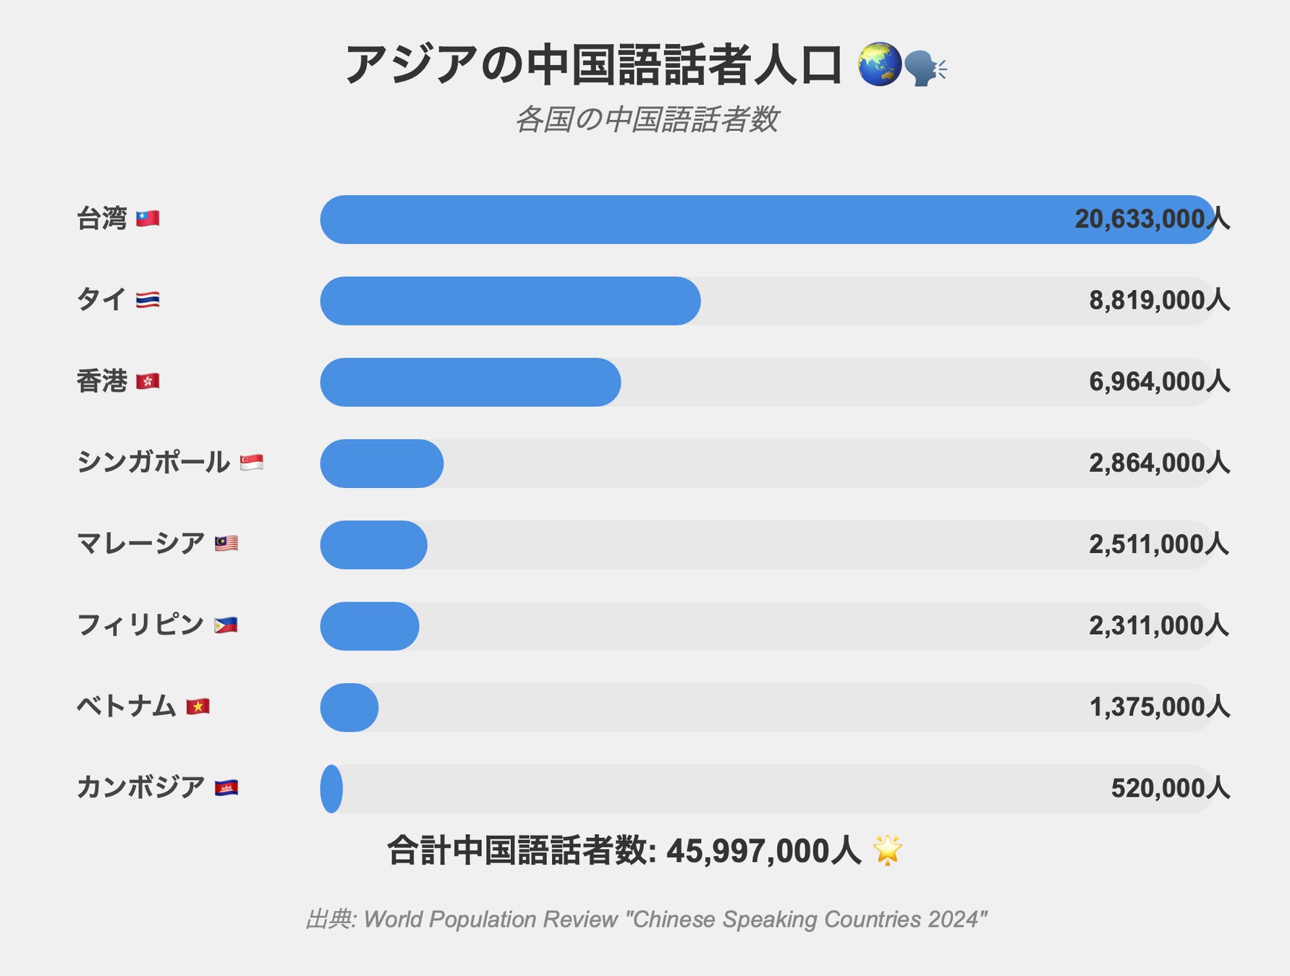Click the 2,864,000人 value for Singapore
This screenshot has width=1290, height=976.
[x=1158, y=463]
